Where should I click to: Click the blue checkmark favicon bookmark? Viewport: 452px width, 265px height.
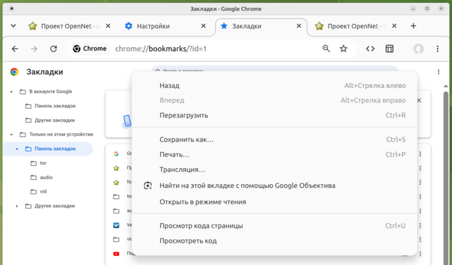coord(116,225)
